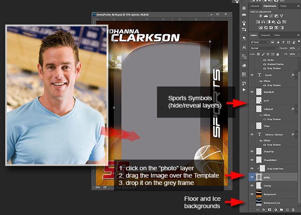Link layers using chain icon
This screenshot has width=301, height=215.
click(x=258, y=210)
